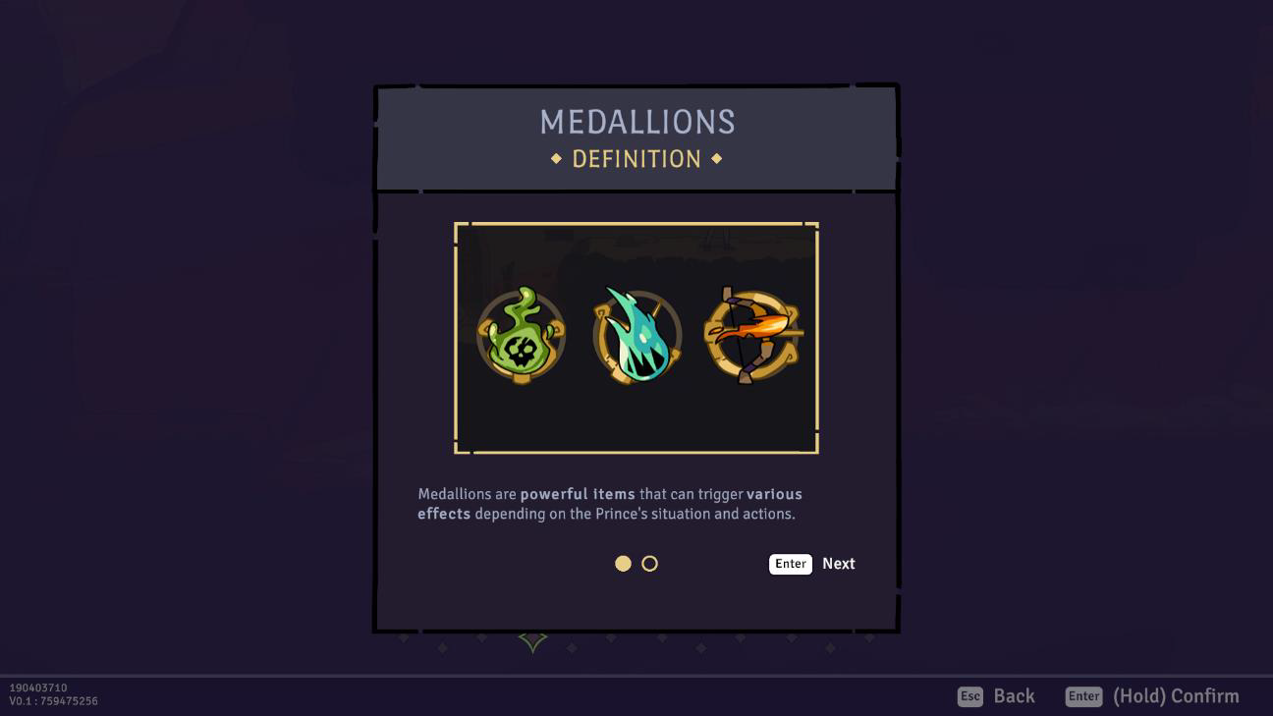Screen dimensions: 1273x716
Task: Click the diamond ornament right of DEFINITION
Action: pos(717,158)
